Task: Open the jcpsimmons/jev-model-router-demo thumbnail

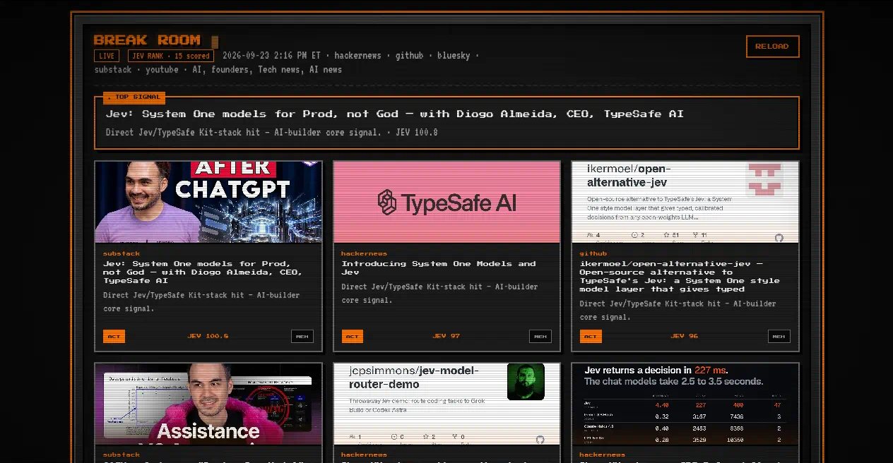Action: coord(446,404)
